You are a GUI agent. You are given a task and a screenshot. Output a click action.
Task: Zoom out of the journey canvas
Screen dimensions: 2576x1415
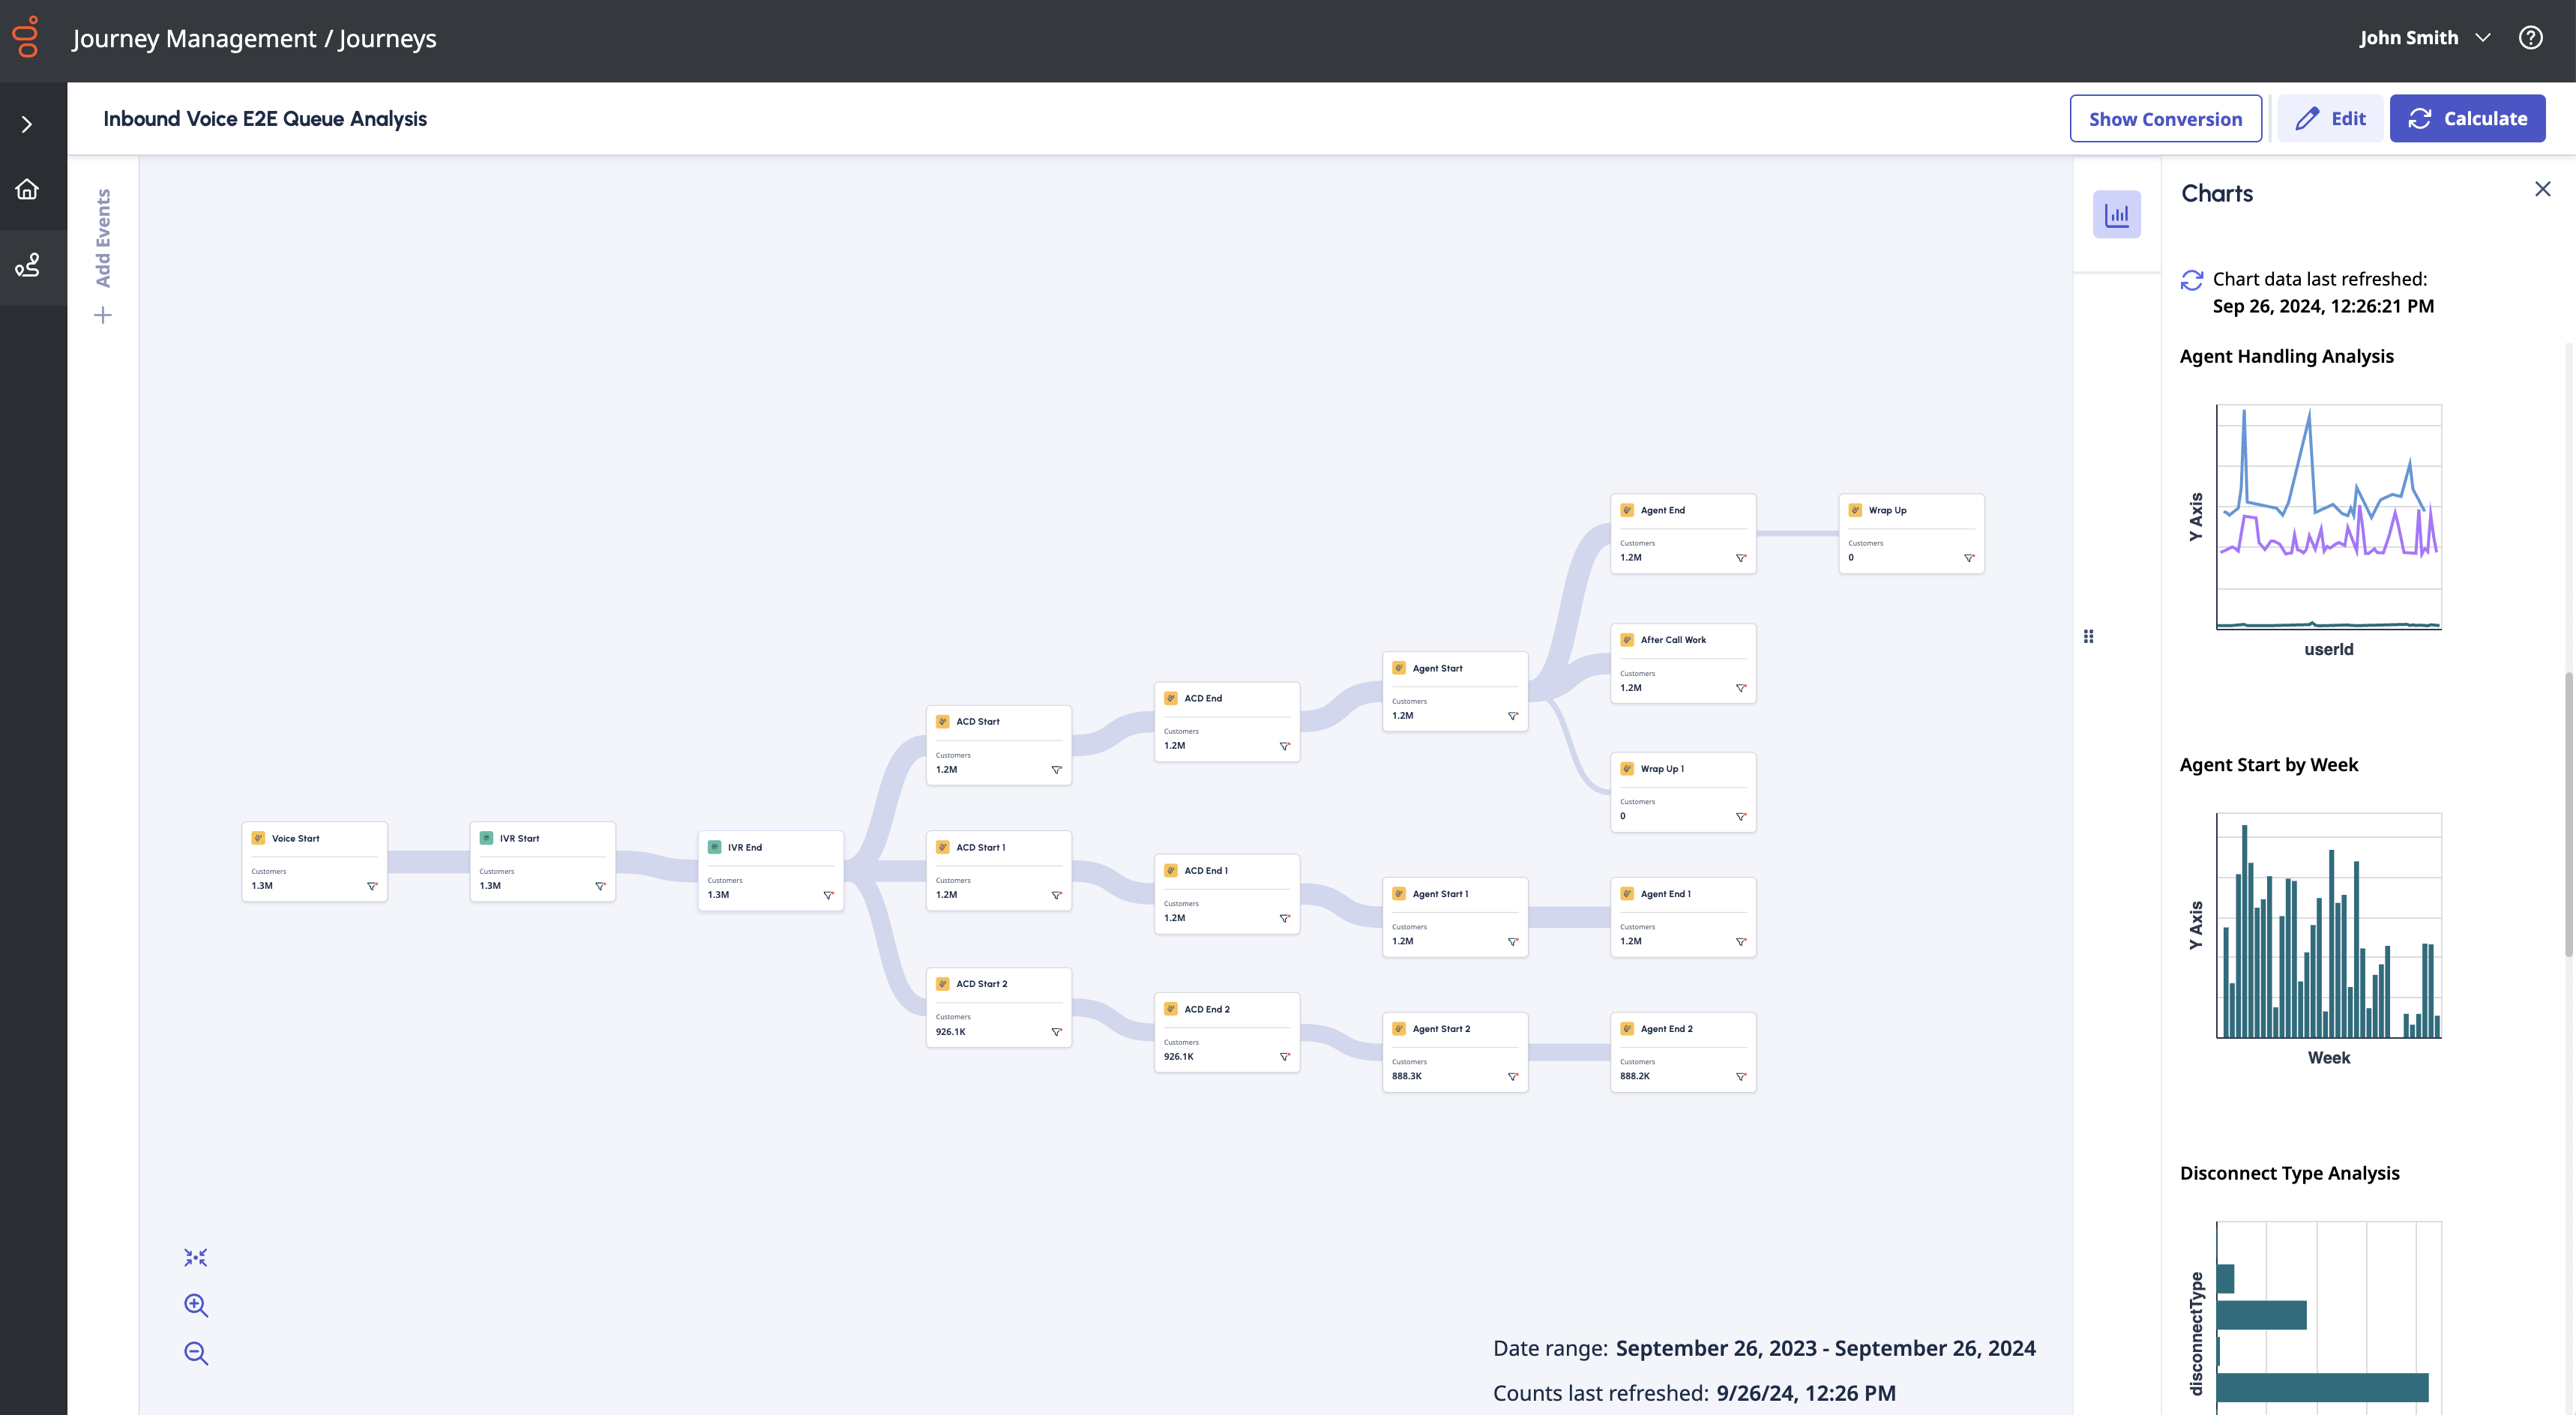(196, 1353)
